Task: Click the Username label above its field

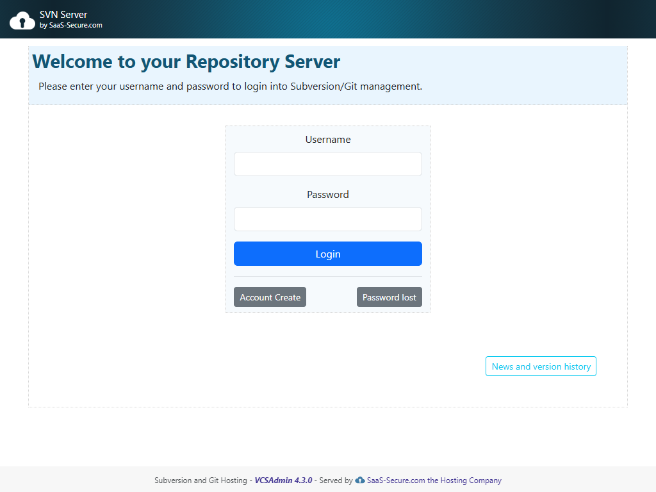Action: [328, 139]
